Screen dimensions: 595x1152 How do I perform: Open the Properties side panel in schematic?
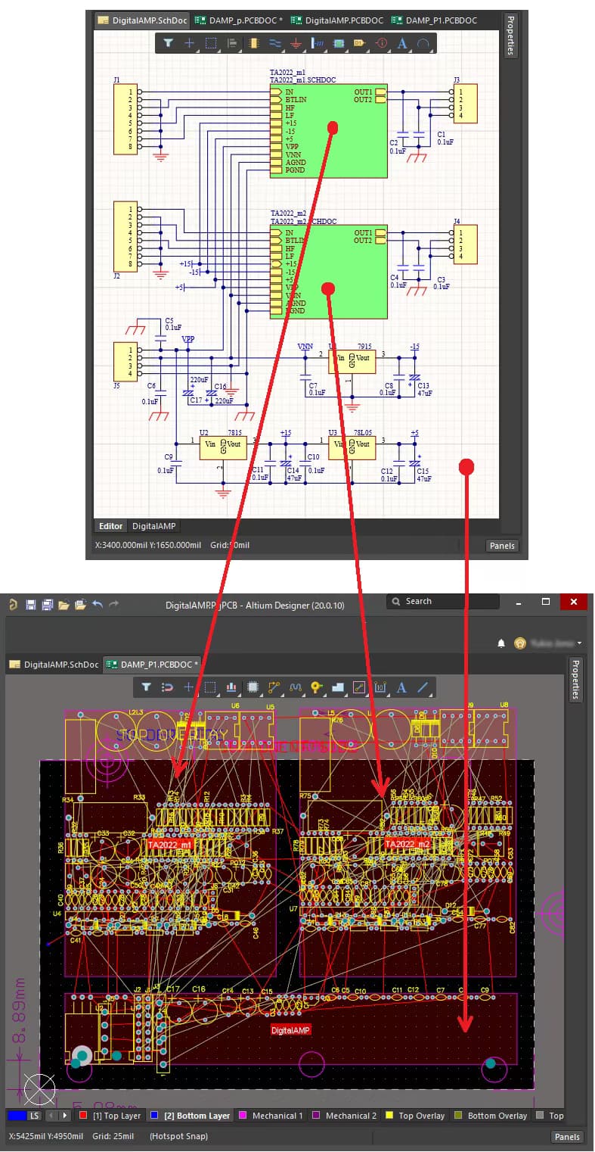tap(510, 35)
